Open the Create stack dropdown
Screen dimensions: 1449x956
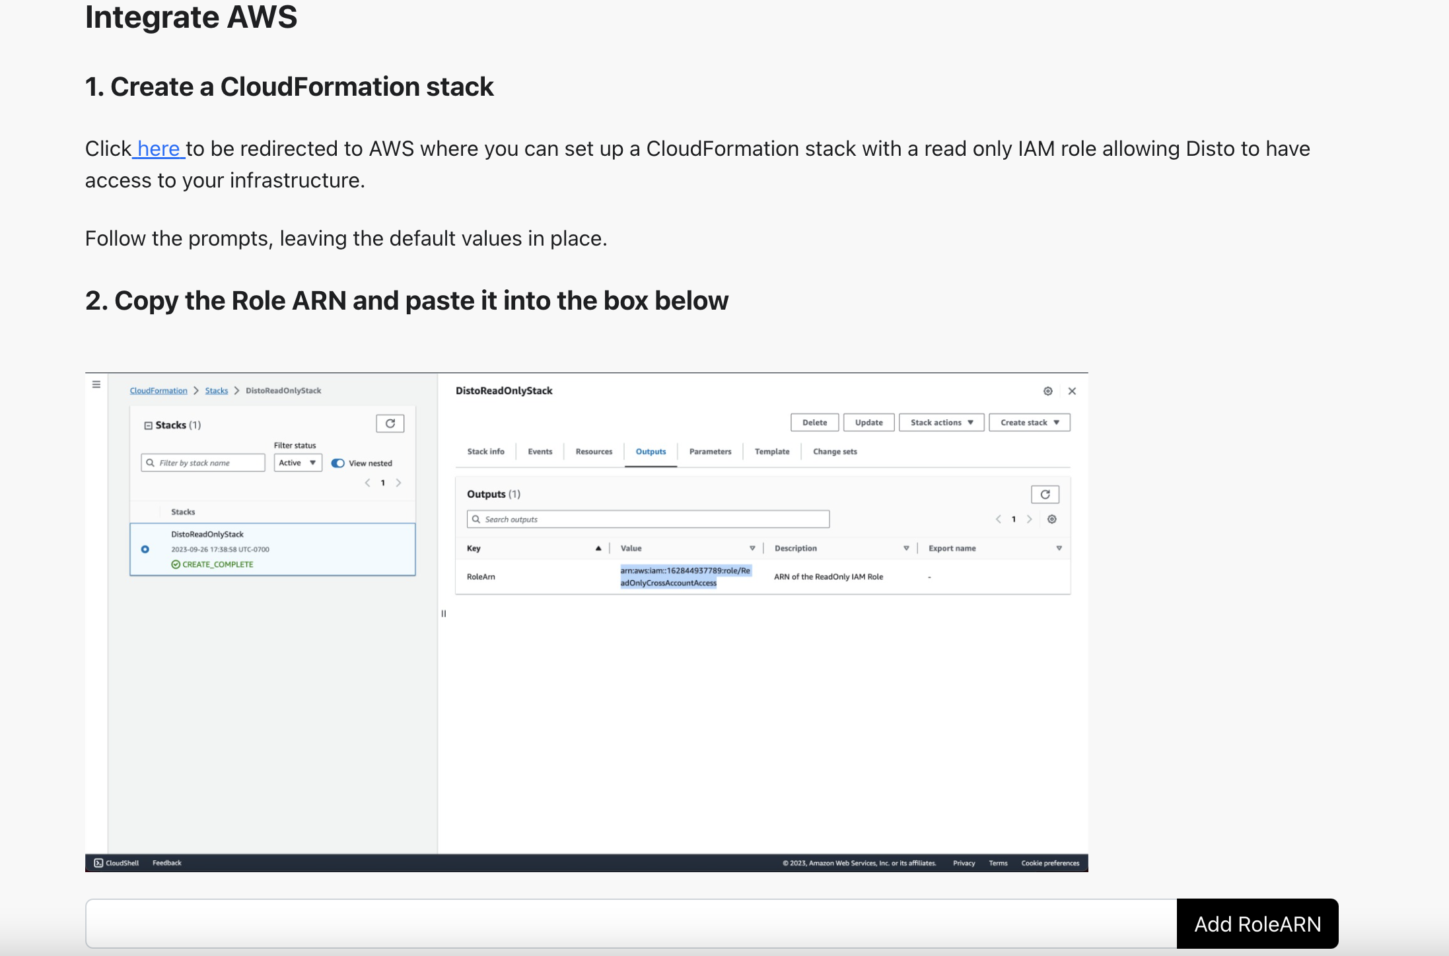pyautogui.click(x=1029, y=423)
